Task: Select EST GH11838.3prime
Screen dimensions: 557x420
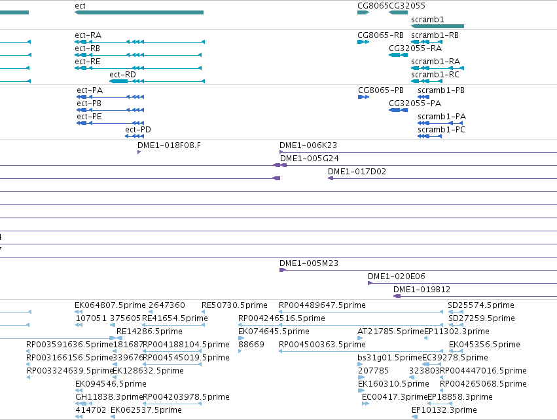Action: point(109,398)
